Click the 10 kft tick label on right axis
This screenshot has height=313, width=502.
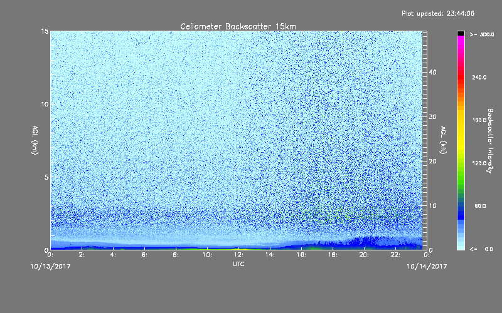click(433, 206)
